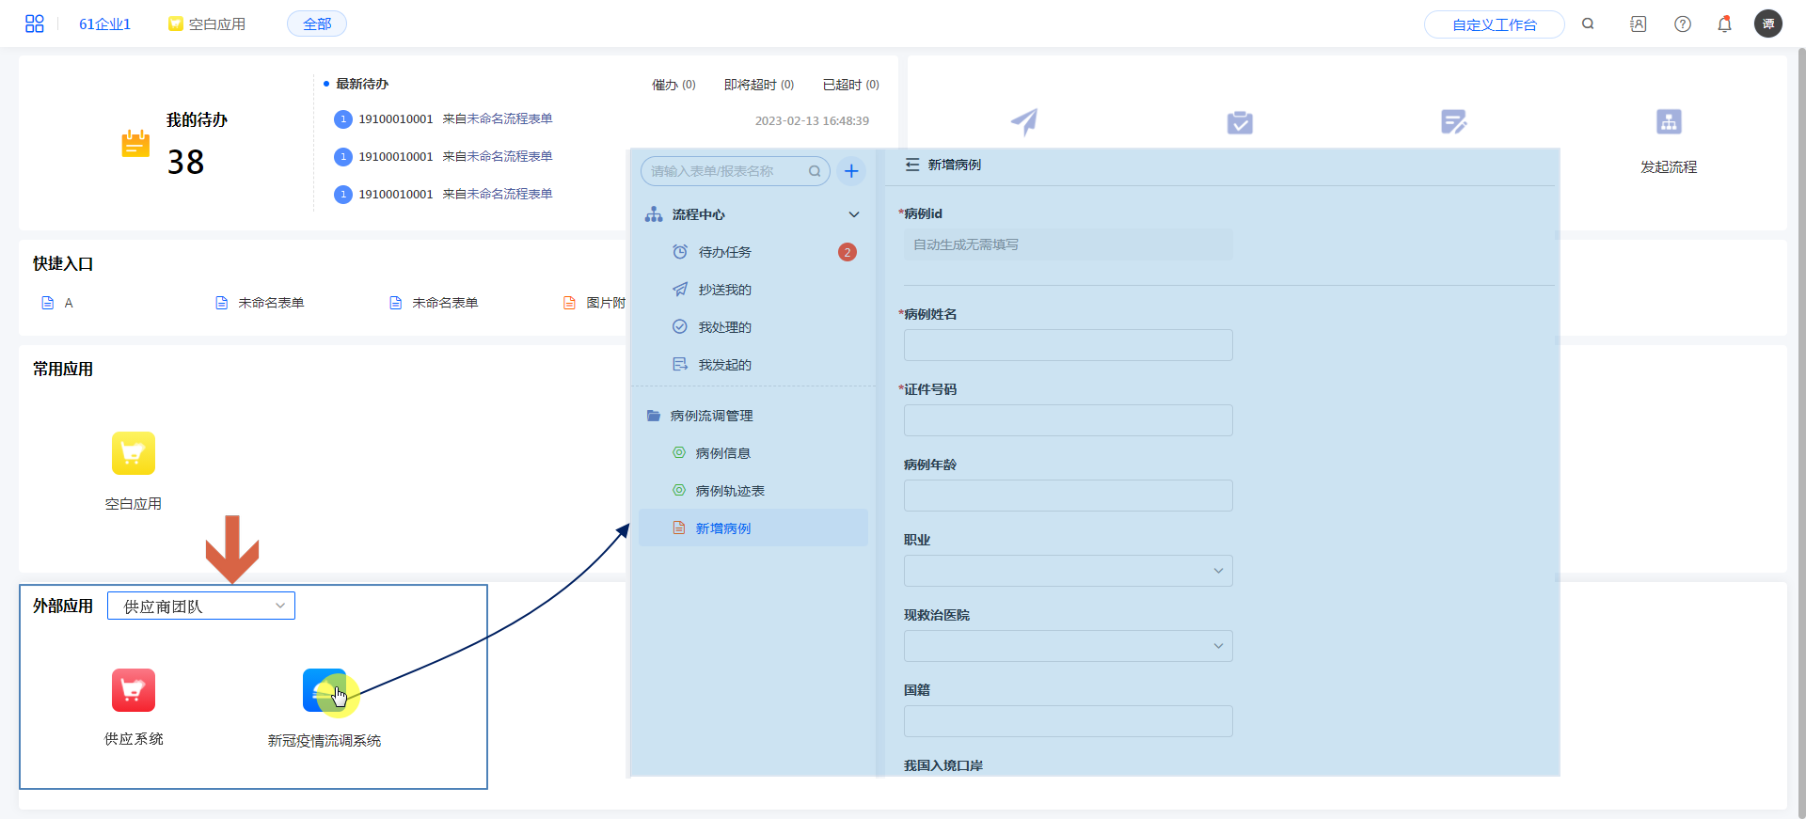Viewport: 1806px width, 819px height.
Task: Expand the 供应商团队 dropdown
Action: pyautogui.click(x=201, y=606)
